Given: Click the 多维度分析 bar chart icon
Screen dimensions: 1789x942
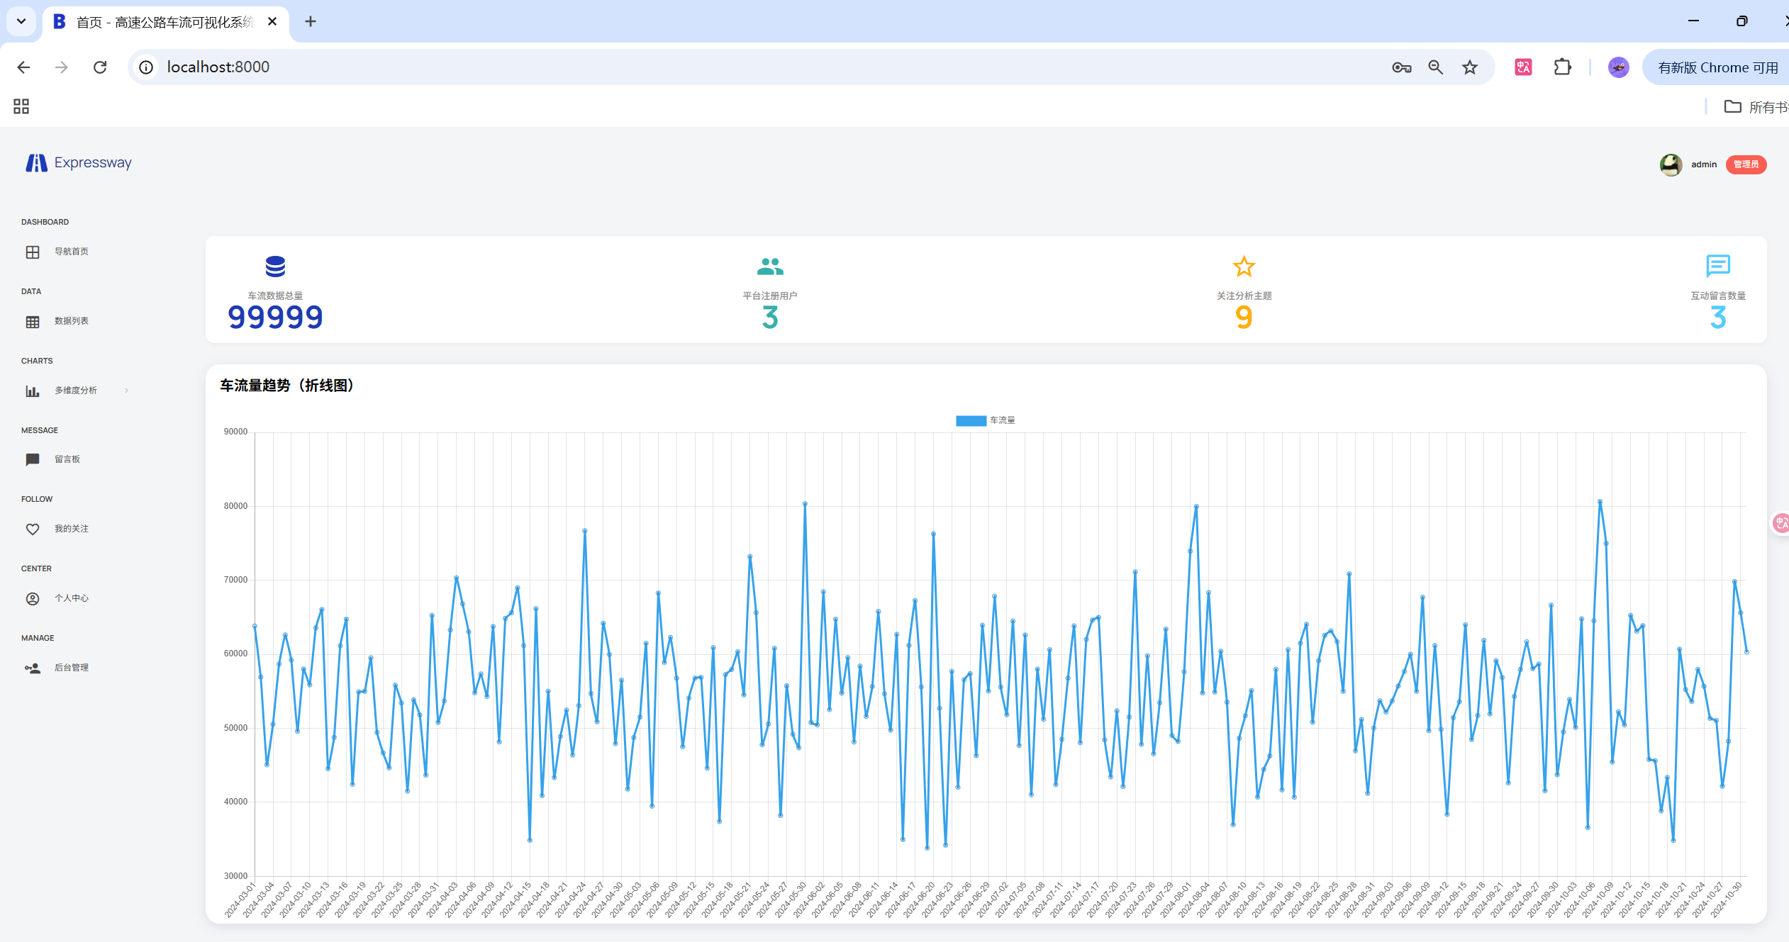Looking at the screenshot, I should (x=33, y=391).
